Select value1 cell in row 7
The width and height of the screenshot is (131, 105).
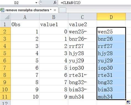tap(54, 67)
